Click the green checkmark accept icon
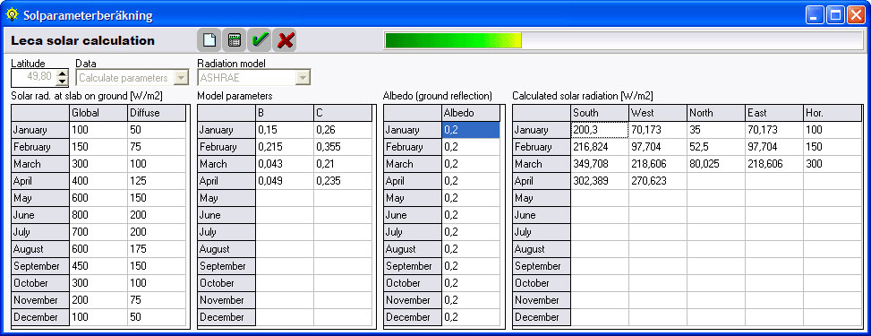This screenshot has height=336, width=871. (x=260, y=40)
